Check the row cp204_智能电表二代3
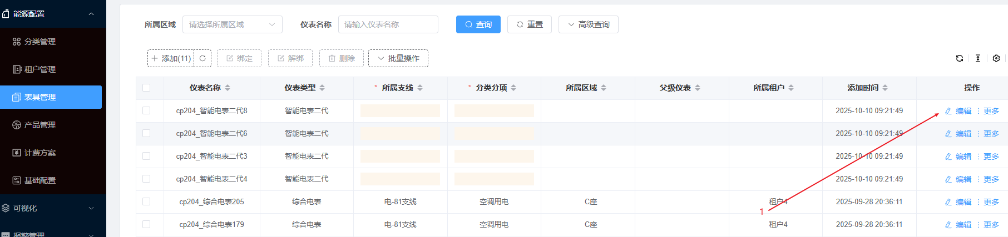 click(x=146, y=156)
